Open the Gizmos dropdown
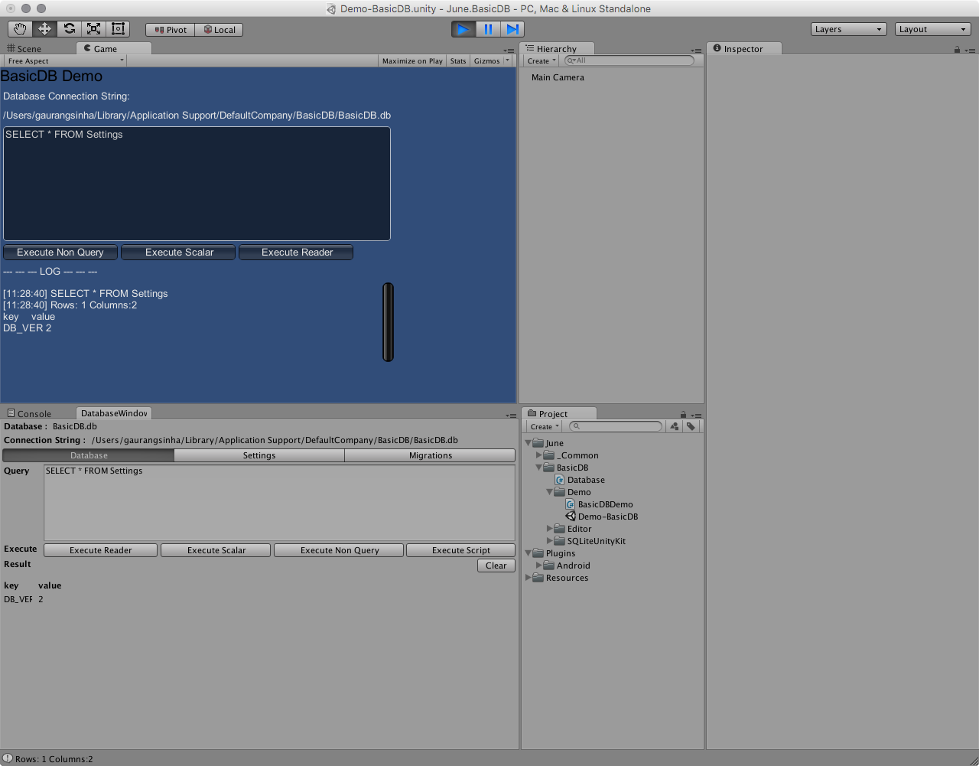Viewport: 979px width, 766px height. coord(491,60)
